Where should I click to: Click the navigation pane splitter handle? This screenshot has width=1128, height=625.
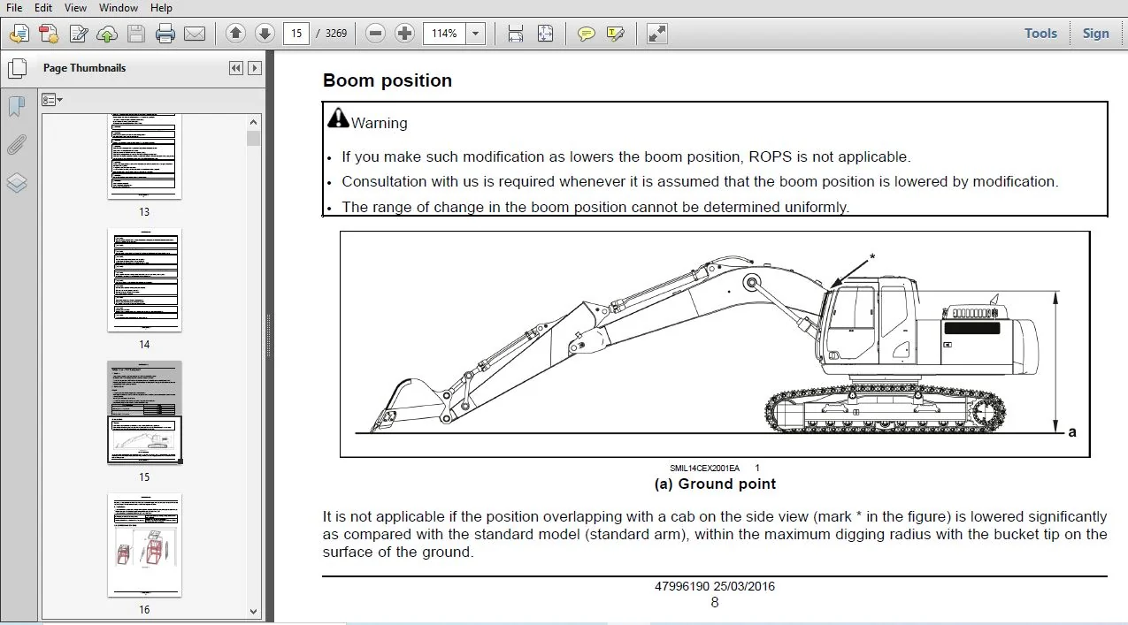click(269, 336)
